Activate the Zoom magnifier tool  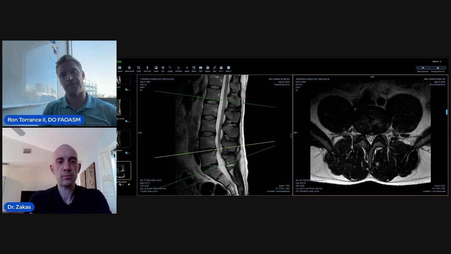point(138,68)
